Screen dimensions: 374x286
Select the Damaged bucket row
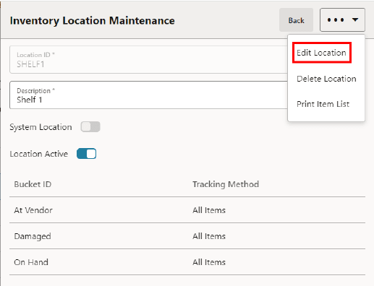187,236
